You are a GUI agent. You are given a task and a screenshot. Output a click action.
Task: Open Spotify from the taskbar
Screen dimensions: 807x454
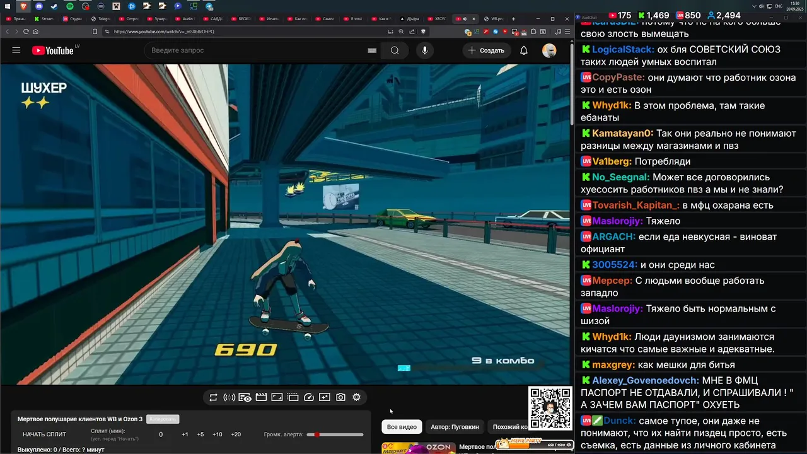click(x=70, y=6)
